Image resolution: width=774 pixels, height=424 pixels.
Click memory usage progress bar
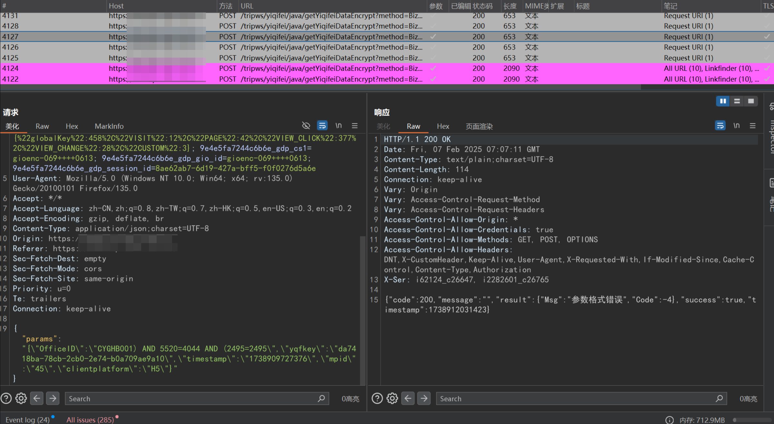click(x=752, y=420)
